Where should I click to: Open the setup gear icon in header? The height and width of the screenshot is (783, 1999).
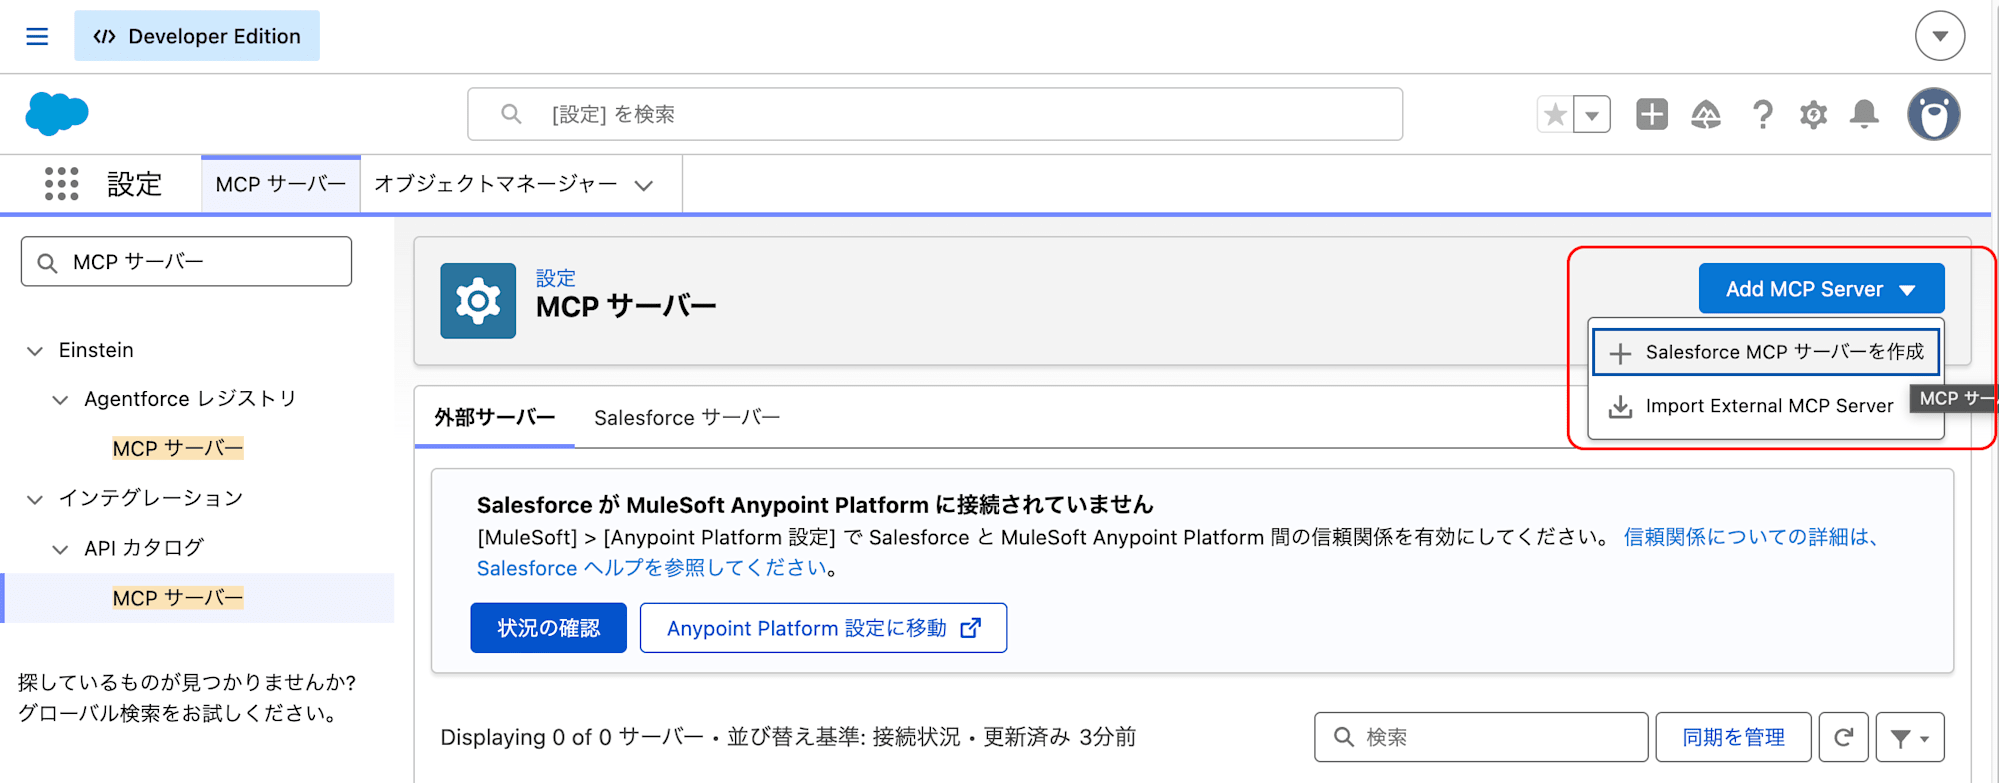1813,114
